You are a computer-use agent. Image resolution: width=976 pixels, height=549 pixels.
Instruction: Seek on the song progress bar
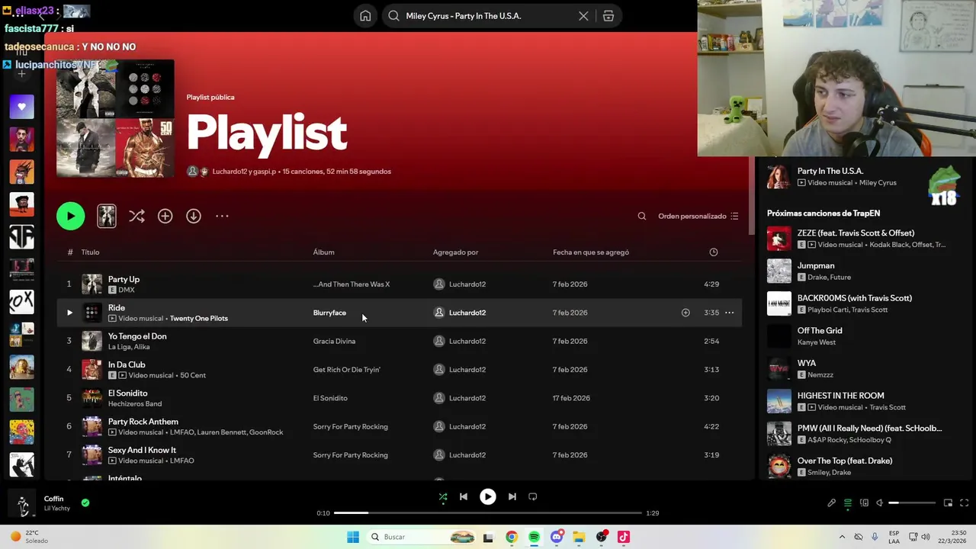click(488, 513)
